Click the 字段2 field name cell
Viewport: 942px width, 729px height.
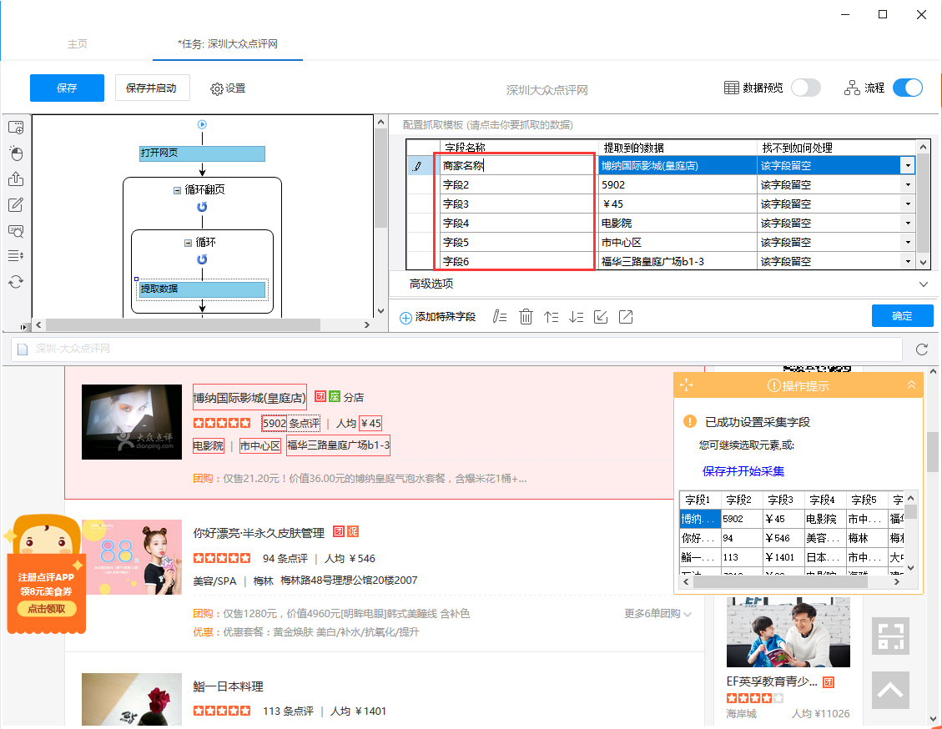[x=517, y=185]
